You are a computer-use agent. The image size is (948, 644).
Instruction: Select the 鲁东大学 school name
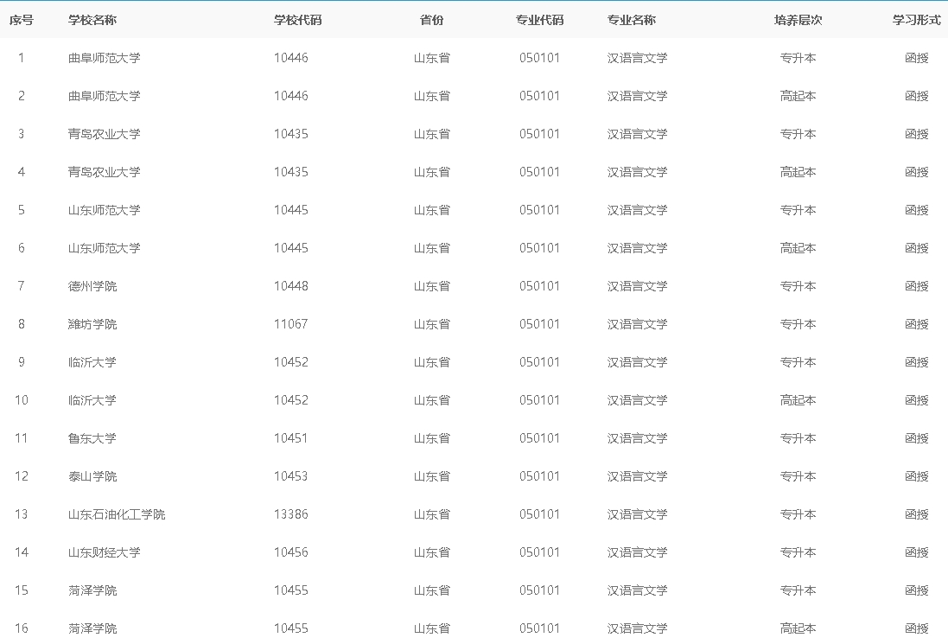tap(92, 438)
